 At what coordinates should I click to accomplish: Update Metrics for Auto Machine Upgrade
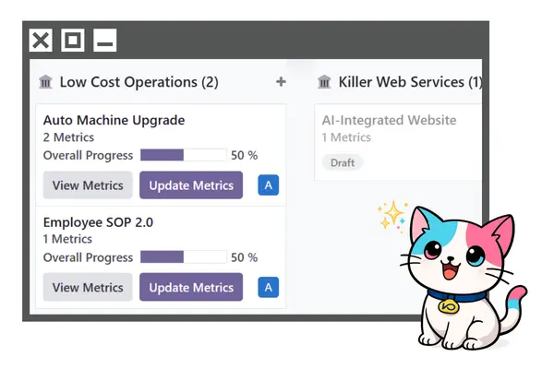[x=191, y=185]
